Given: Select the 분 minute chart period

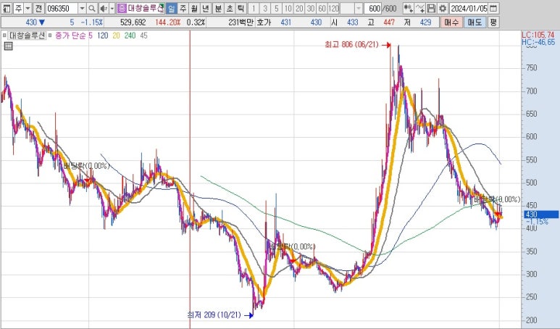Looking at the screenshot, I should 218,8.
